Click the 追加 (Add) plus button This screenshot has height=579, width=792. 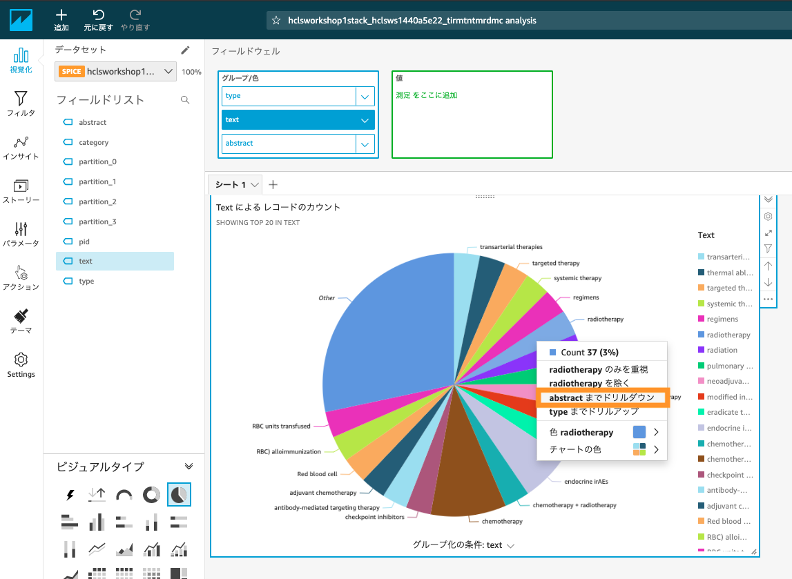pyautogui.click(x=61, y=20)
